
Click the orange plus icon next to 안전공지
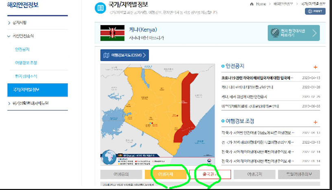[x=315, y=67]
